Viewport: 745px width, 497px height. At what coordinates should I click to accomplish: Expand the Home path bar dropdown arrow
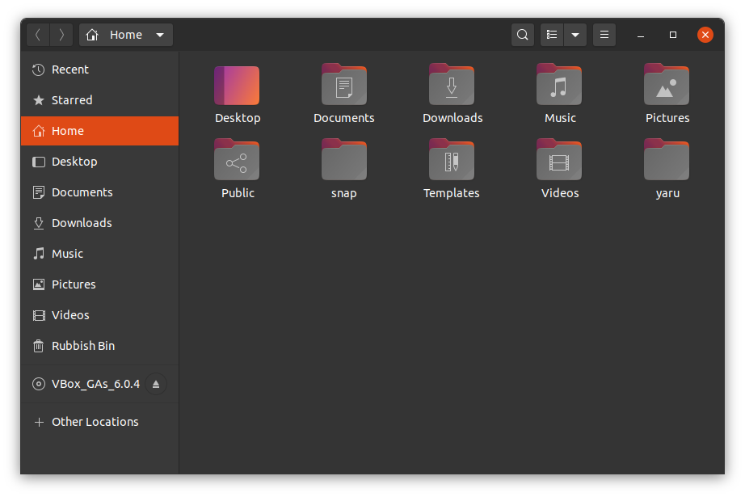click(160, 36)
